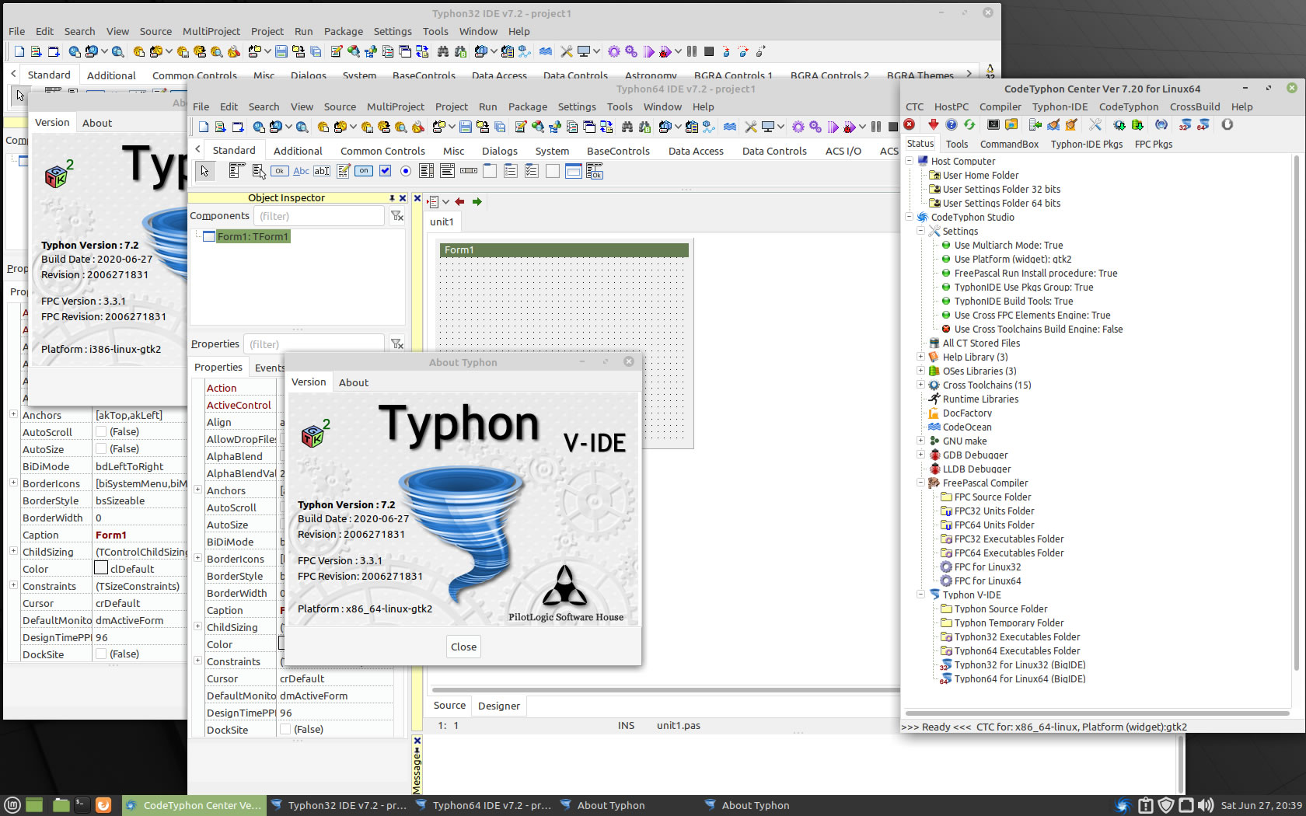Toggle AutoSize checkbox in Typhon32 inspector
1306x816 pixels.
coord(101,449)
